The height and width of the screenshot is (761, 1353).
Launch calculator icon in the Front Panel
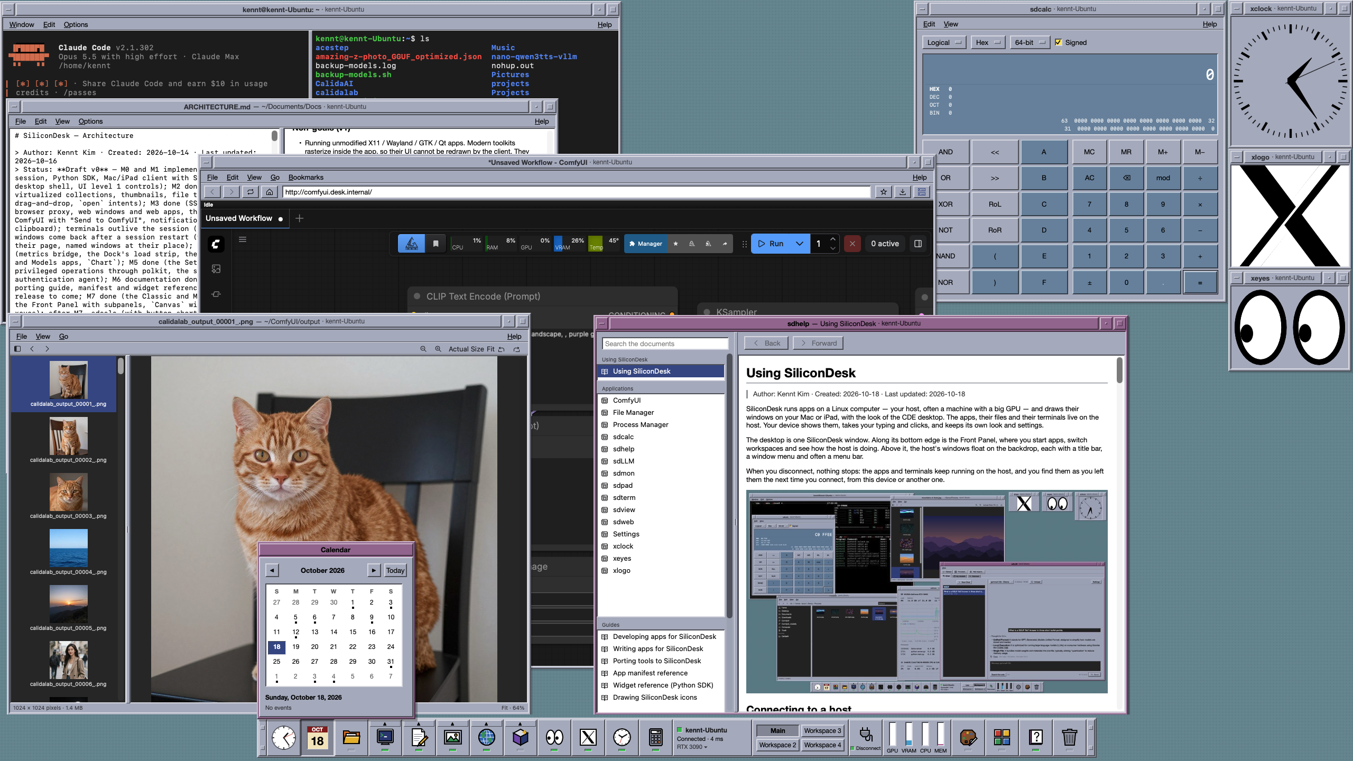coord(655,737)
